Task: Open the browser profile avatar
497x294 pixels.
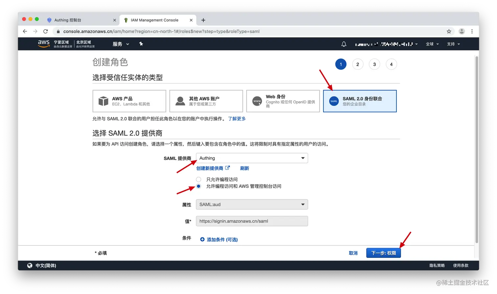Action: (x=462, y=31)
